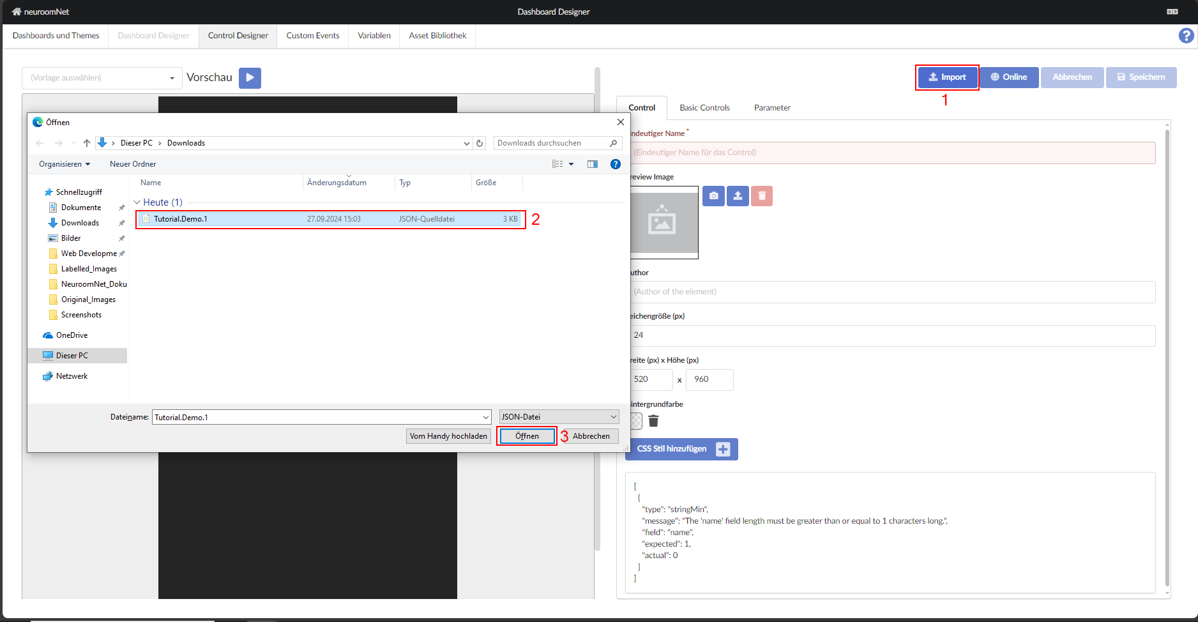Viewport: 1198px width, 622px height.
Task: Click the Vorschau play preview button
Action: 250,78
